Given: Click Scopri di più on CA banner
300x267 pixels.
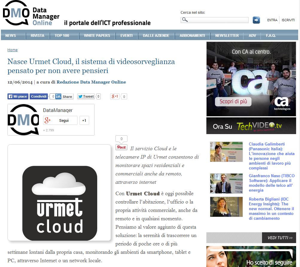Looking at the screenshot, I should click(x=233, y=101).
